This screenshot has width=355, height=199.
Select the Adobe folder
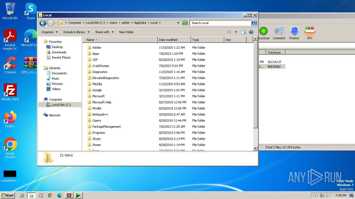pos(97,48)
